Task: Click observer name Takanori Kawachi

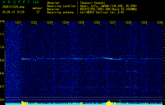Action: [93, 3]
